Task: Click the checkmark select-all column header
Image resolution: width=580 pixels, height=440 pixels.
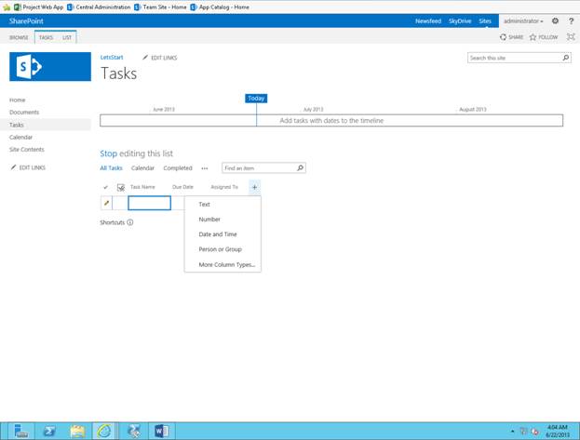Action: click(x=105, y=187)
